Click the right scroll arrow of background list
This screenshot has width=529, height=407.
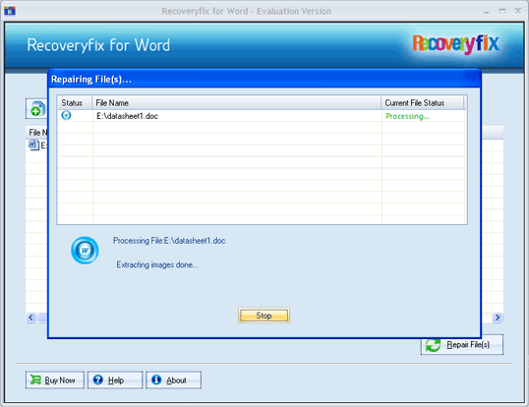[498, 318]
